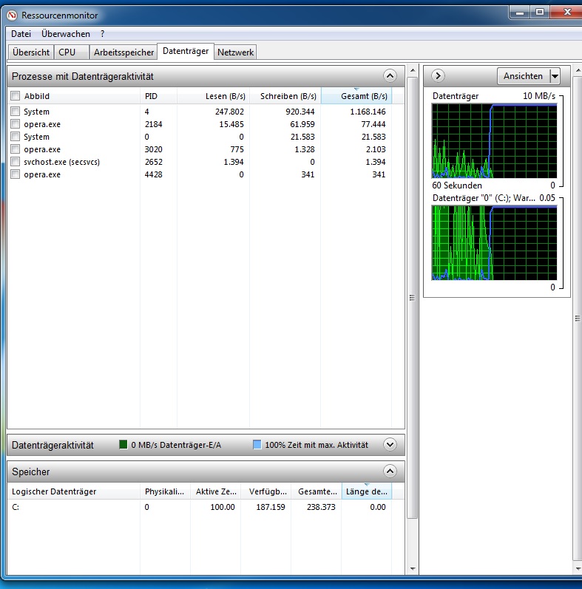Sort by PID column header
The height and width of the screenshot is (589, 582).
tap(158, 96)
